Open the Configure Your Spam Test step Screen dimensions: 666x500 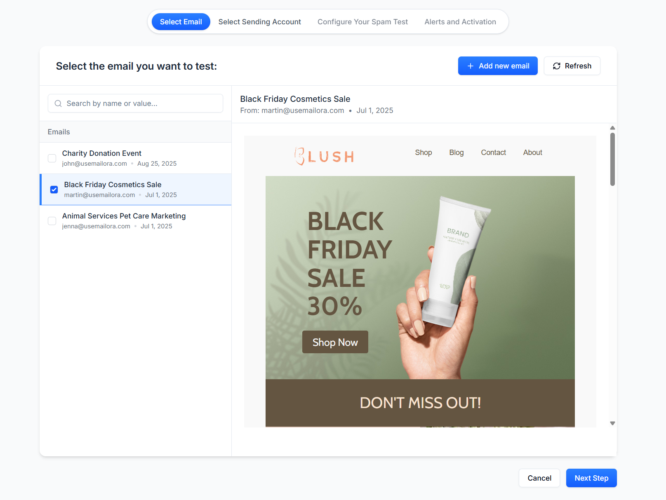[x=362, y=22]
